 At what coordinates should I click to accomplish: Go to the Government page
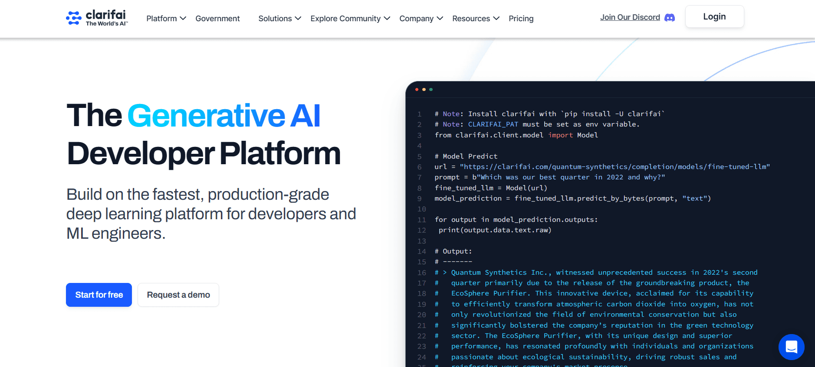(x=217, y=19)
